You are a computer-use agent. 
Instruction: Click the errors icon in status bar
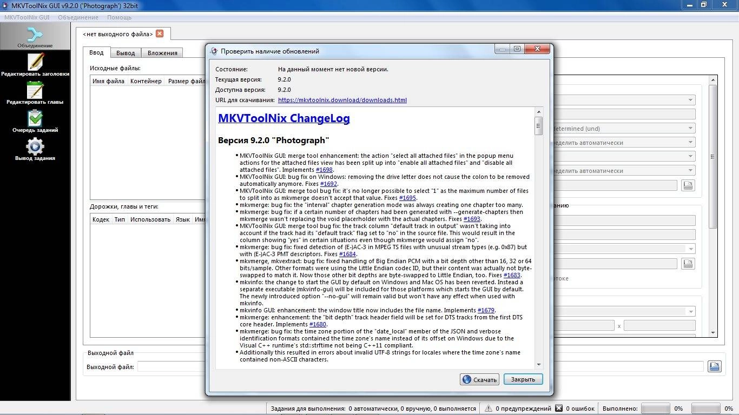pos(559,409)
